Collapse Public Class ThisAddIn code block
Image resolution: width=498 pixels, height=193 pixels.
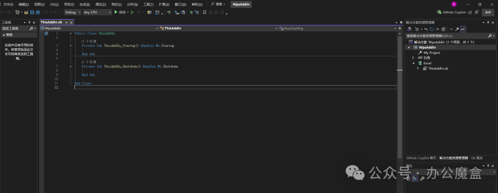[71, 33]
